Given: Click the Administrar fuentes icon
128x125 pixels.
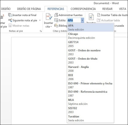Looking at the screenshot, I should (x=56, y=15).
